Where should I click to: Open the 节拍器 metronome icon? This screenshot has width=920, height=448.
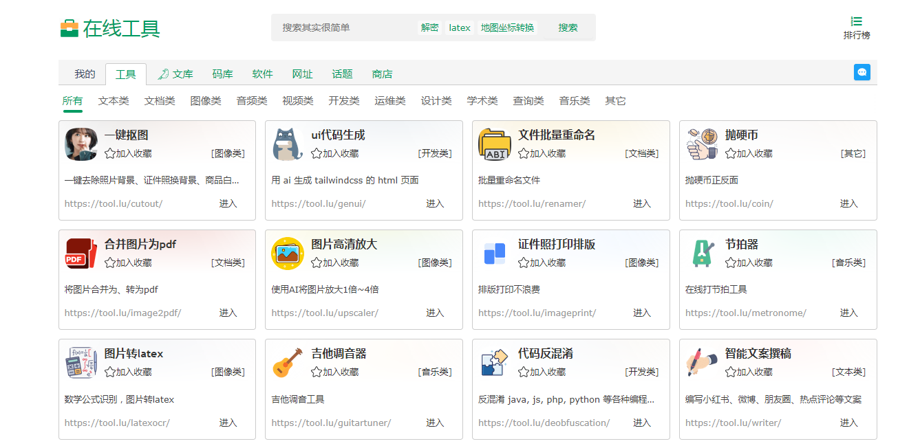[x=702, y=254]
